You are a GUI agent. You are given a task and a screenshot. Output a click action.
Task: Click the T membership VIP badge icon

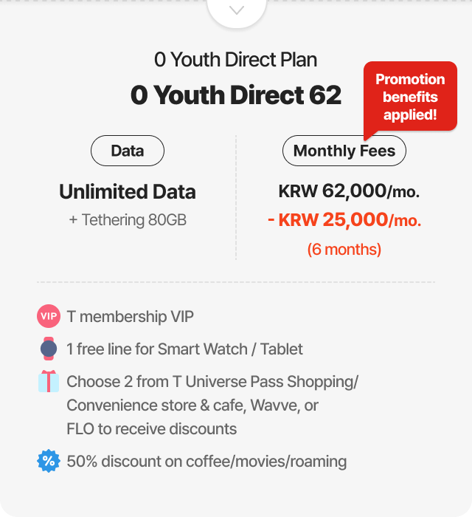coord(48,316)
